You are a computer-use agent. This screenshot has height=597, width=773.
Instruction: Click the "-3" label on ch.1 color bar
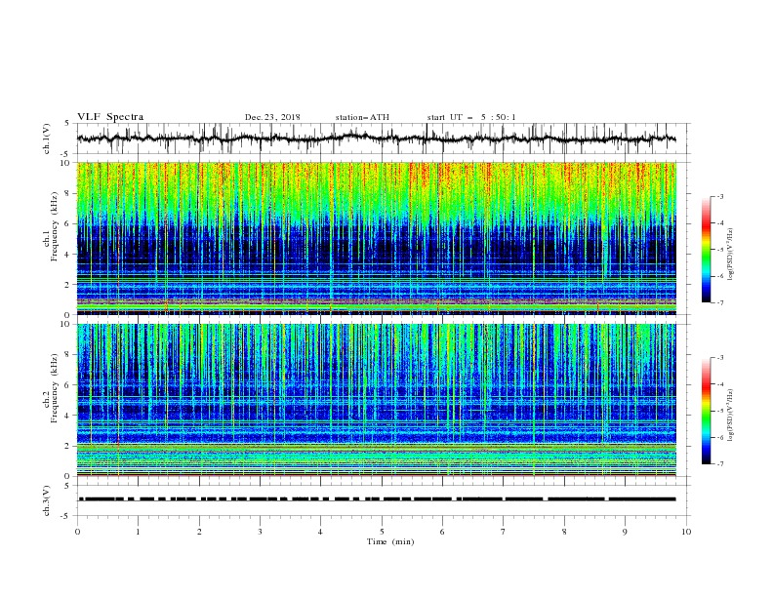720,197
